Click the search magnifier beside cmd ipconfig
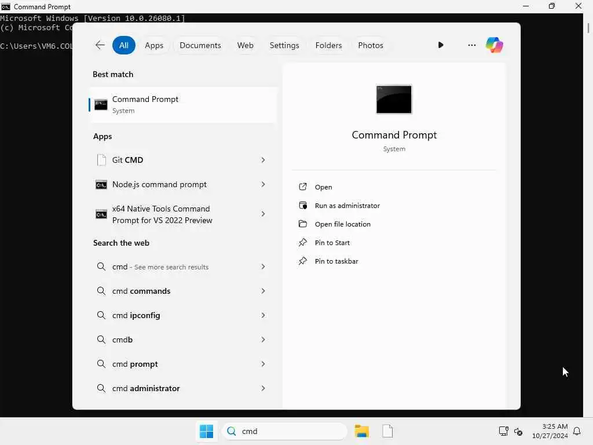593x445 pixels. 101,315
